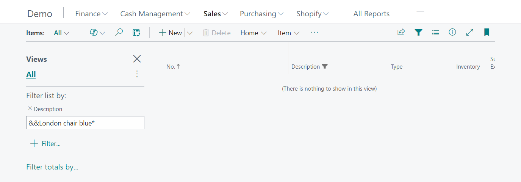Toggle the filter pane funnel icon
This screenshot has width=521, height=182.
click(418, 33)
